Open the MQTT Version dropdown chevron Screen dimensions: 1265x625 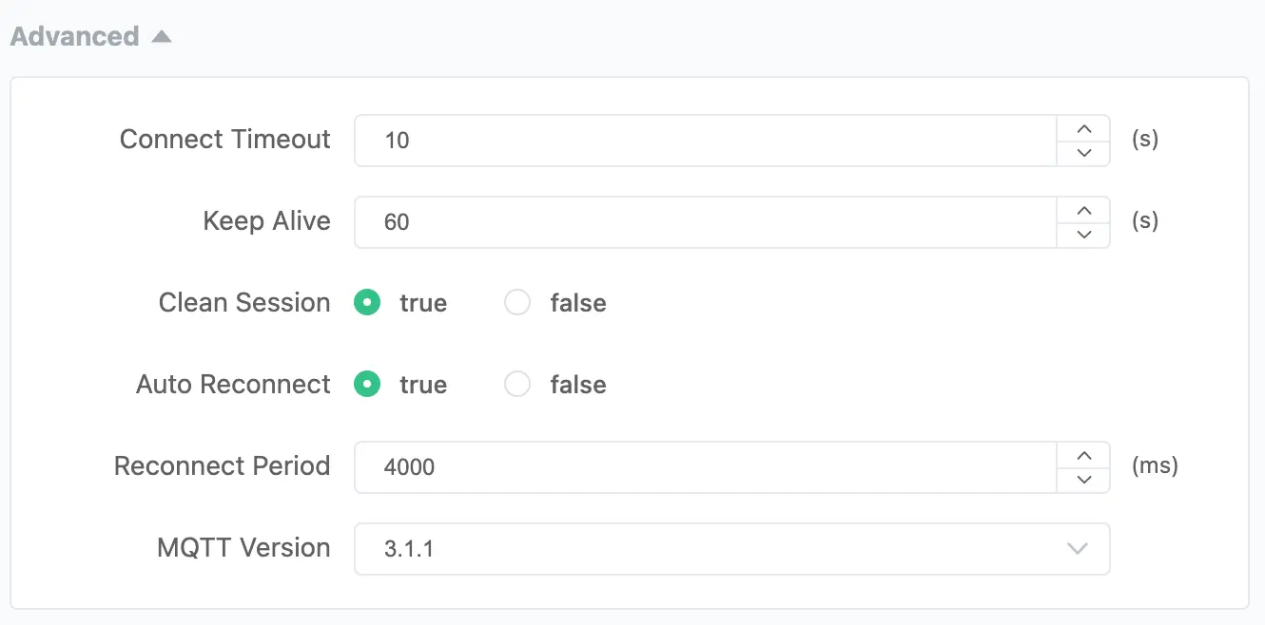pyautogui.click(x=1077, y=548)
